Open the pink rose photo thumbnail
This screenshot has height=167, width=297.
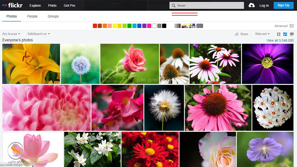pyautogui.click(x=129, y=64)
